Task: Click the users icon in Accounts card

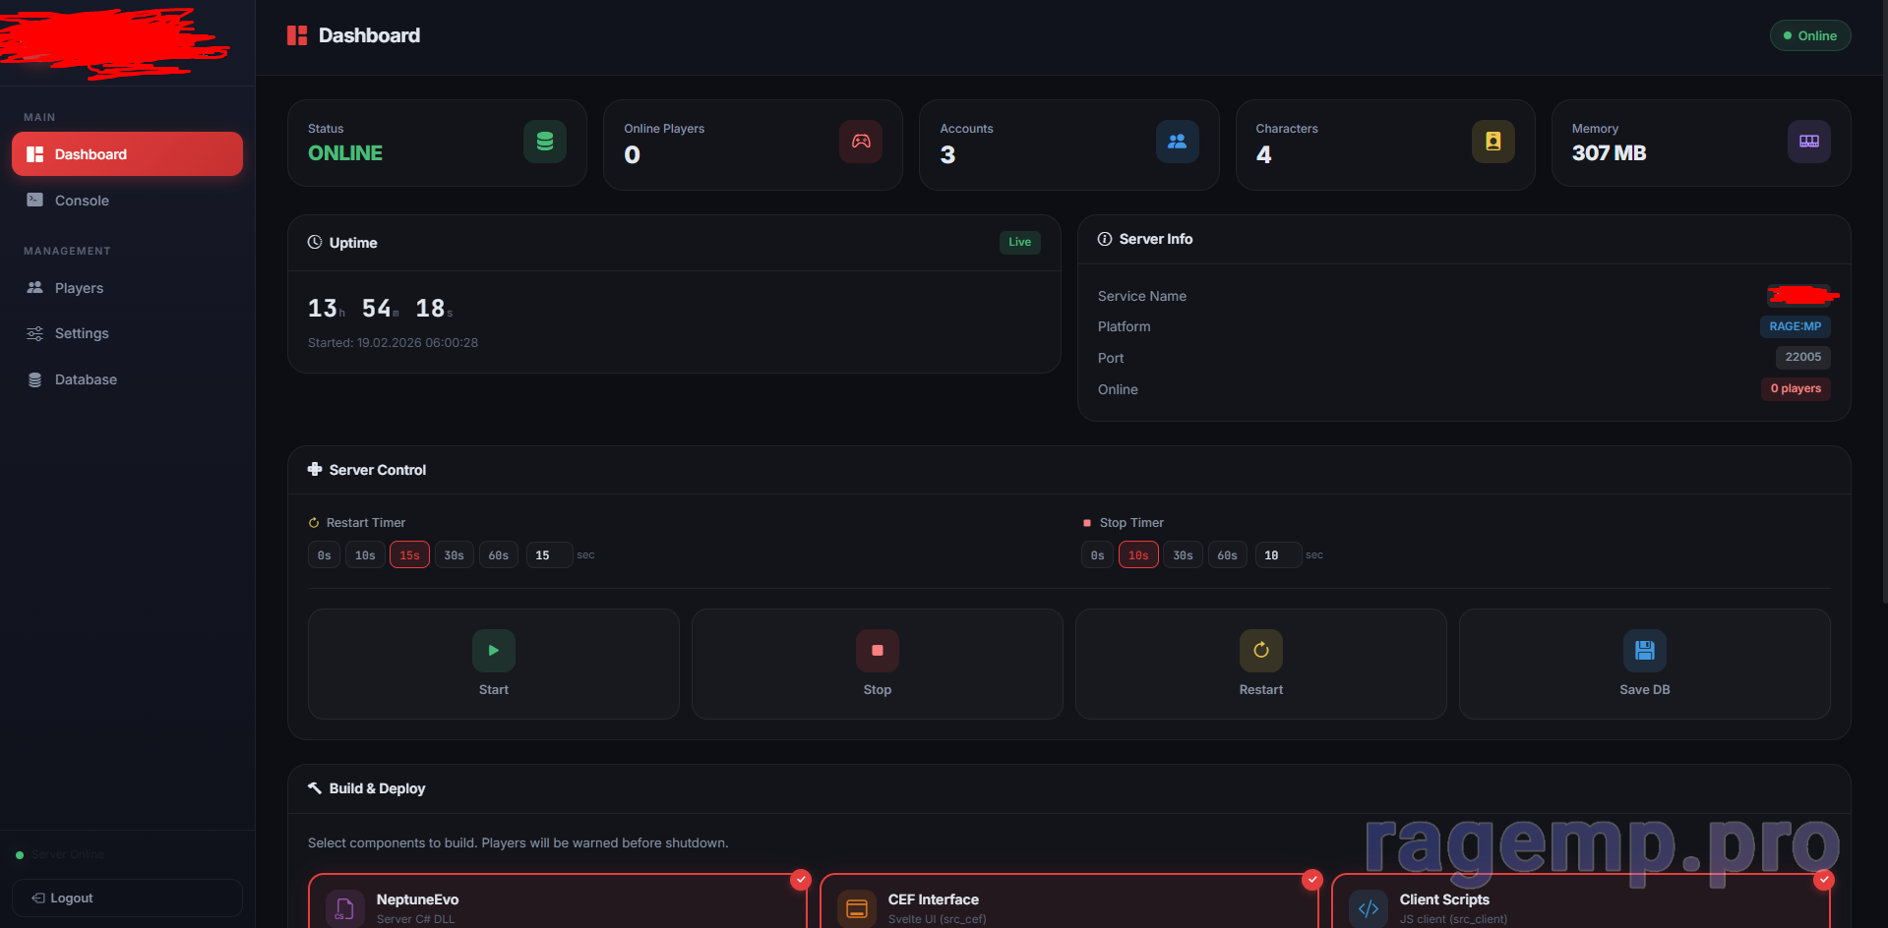Action: click(x=1177, y=142)
